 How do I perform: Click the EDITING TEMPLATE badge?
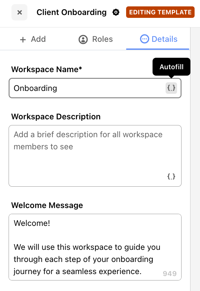point(160,12)
